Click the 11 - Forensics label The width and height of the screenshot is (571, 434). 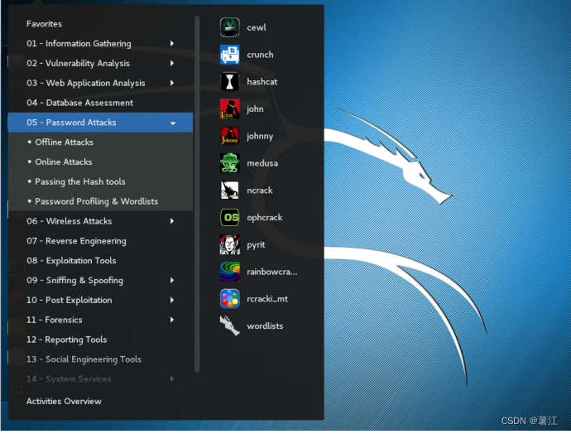[x=55, y=320]
